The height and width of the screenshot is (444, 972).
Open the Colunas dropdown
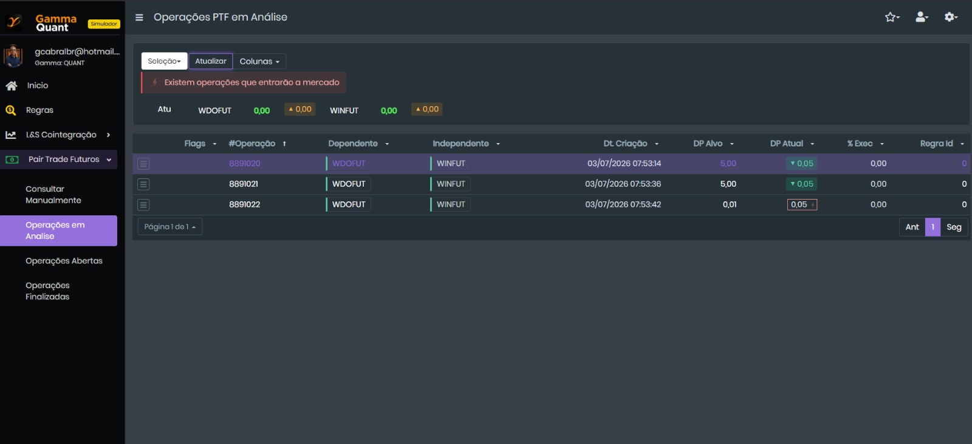pyautogui.click(x=259, y=61)
